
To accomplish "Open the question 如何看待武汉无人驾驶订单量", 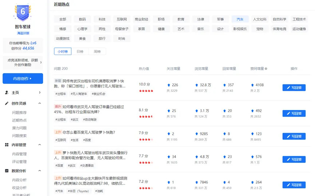I will tap(89, 109).
